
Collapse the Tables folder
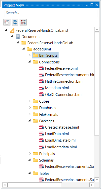click(30, 173)
